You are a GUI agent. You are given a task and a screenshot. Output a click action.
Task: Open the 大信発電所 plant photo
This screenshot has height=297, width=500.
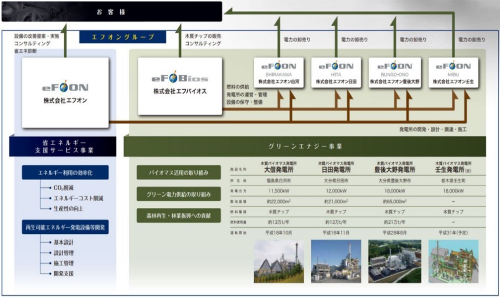[279, 262]
